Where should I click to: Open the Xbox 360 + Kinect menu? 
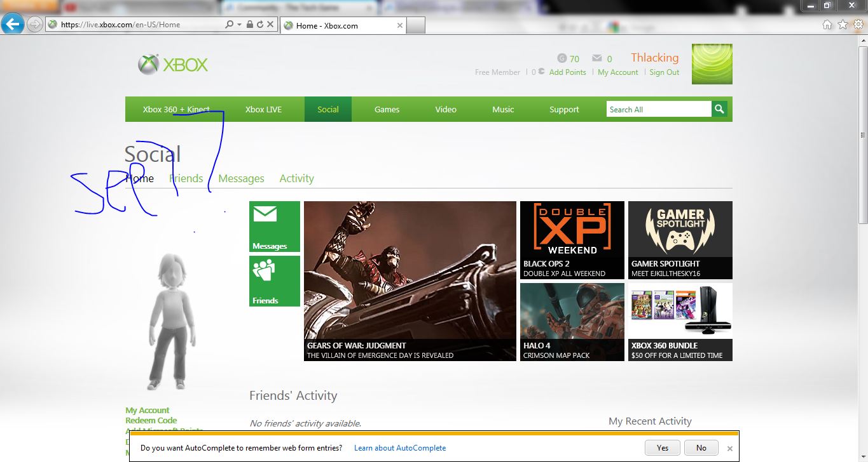tap(176, 109)
